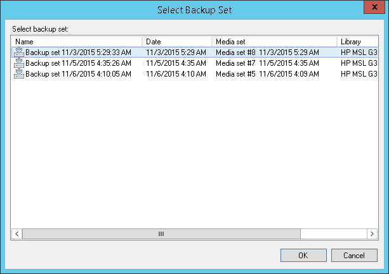Select Backup set 11/6/2015 4:10:05 AM
The height and width of the screenshot is (274, 389).
(x=78, y=73)
